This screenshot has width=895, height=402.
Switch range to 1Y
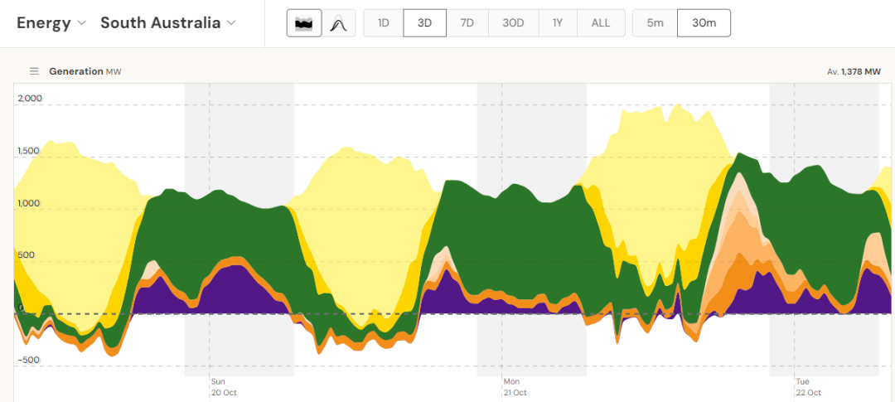pos(558,23)
